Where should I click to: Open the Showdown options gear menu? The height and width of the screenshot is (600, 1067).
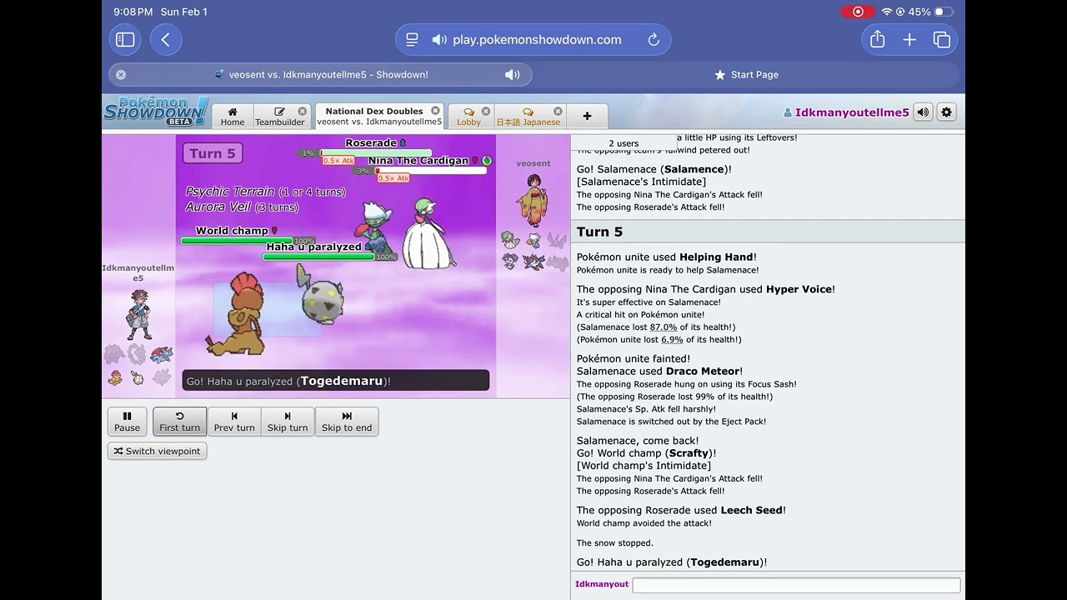pos(946,112)
